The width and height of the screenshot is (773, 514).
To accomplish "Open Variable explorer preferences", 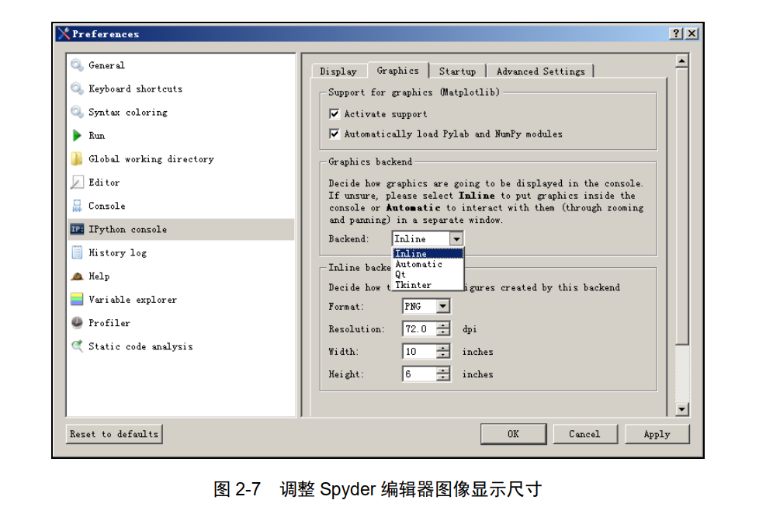I will [180, 300].
